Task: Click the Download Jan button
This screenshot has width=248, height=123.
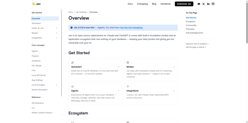Action: [184, 4]
